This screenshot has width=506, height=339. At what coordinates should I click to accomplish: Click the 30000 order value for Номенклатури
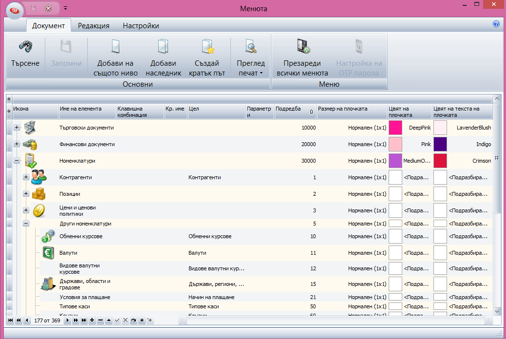308,161
